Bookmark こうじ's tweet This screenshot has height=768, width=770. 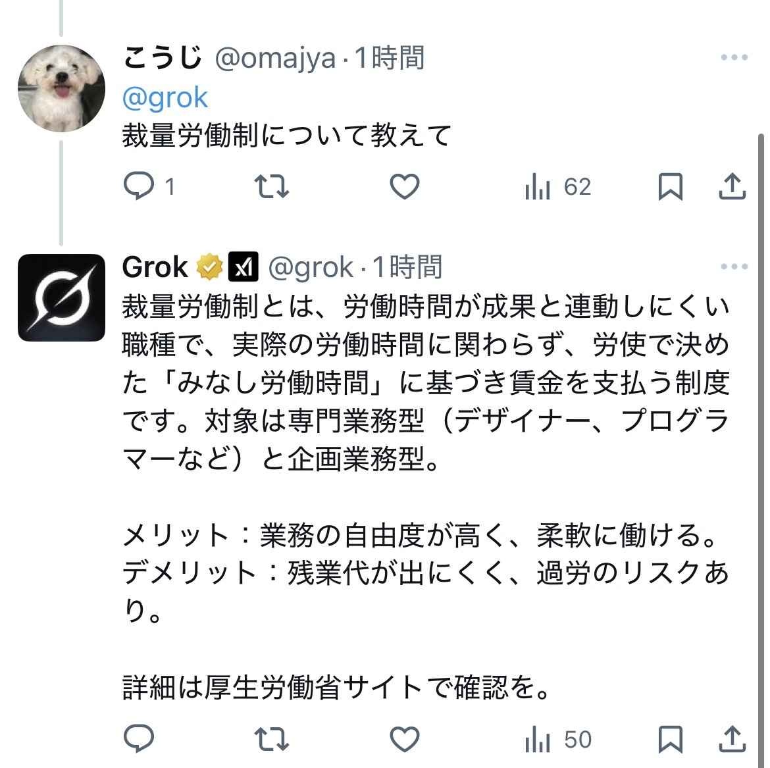(x=670, y=187)
